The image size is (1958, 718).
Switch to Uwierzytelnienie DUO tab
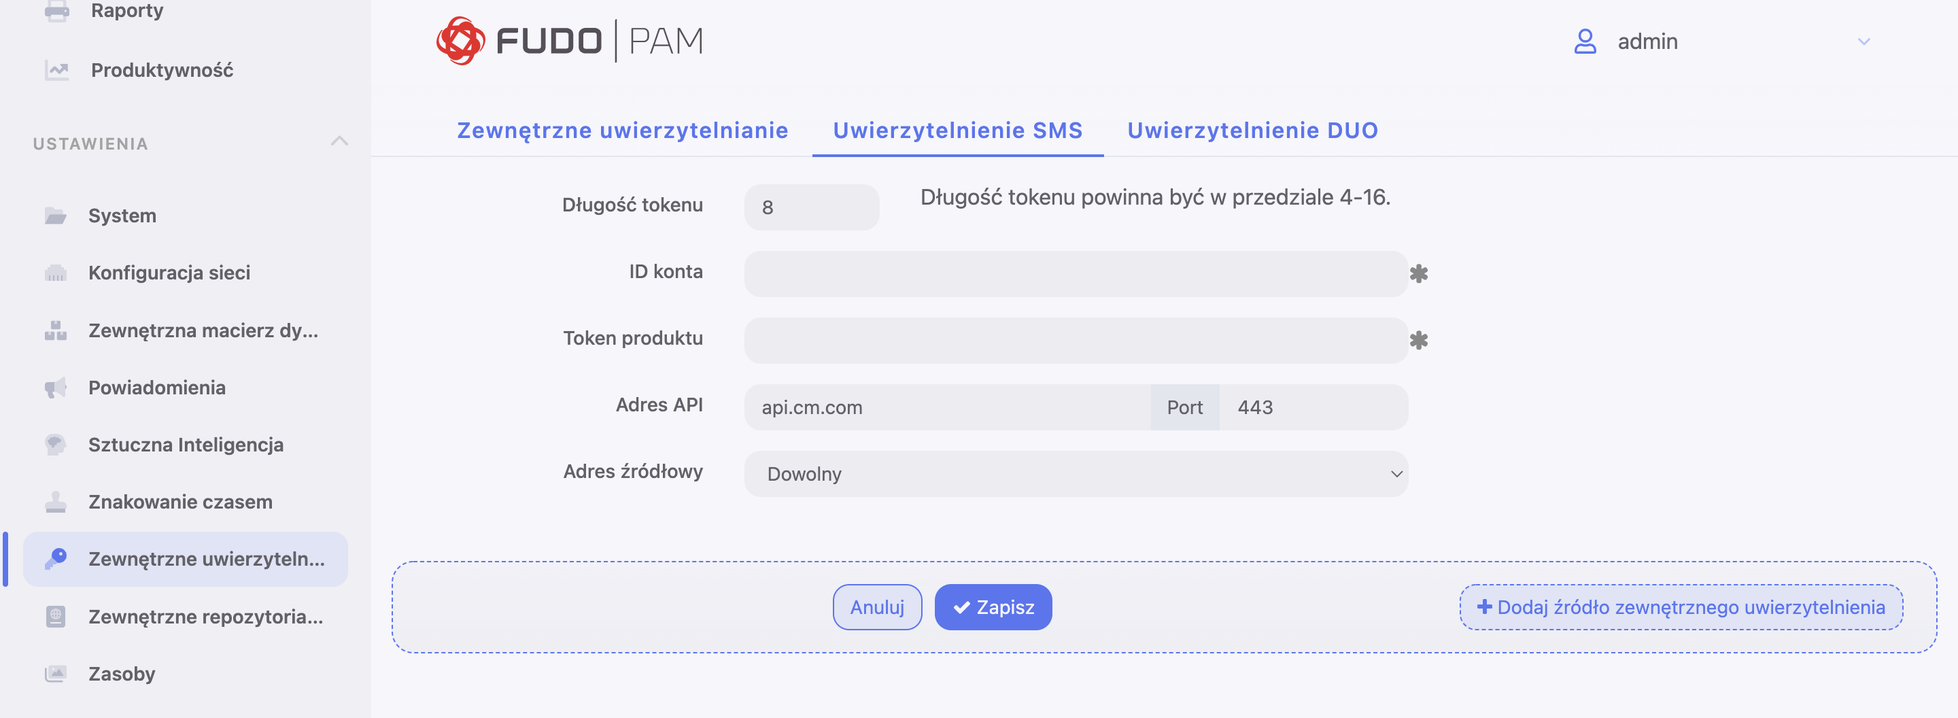click(x=1252, y=130)
